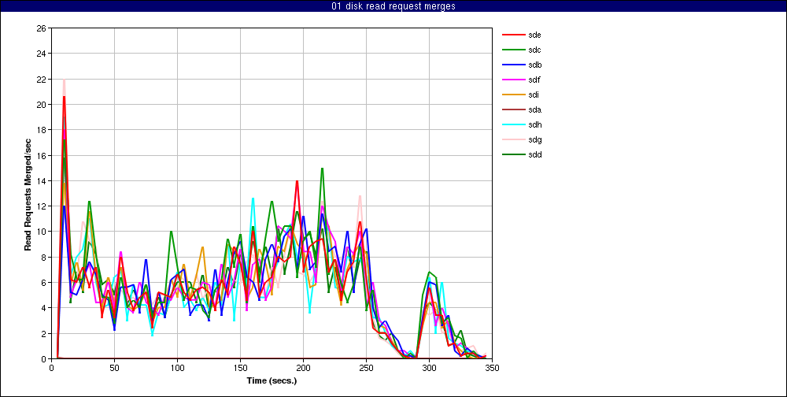Select the 'sdd' legend label
The height and width of the screenshot is (397, 787).
click(x=535, y=154)
